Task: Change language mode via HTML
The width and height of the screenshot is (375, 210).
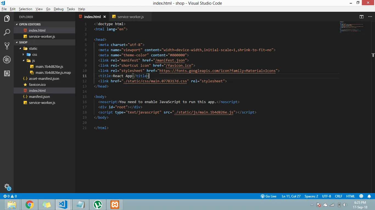Action: [351, 196]
